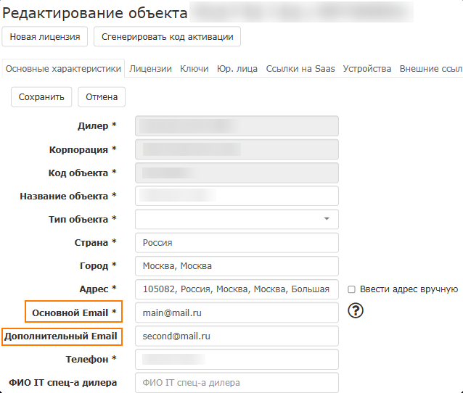This screenshot has width=463, height=393.
Task: Click the Страна field containing Россия
Action: click(237, 243)
